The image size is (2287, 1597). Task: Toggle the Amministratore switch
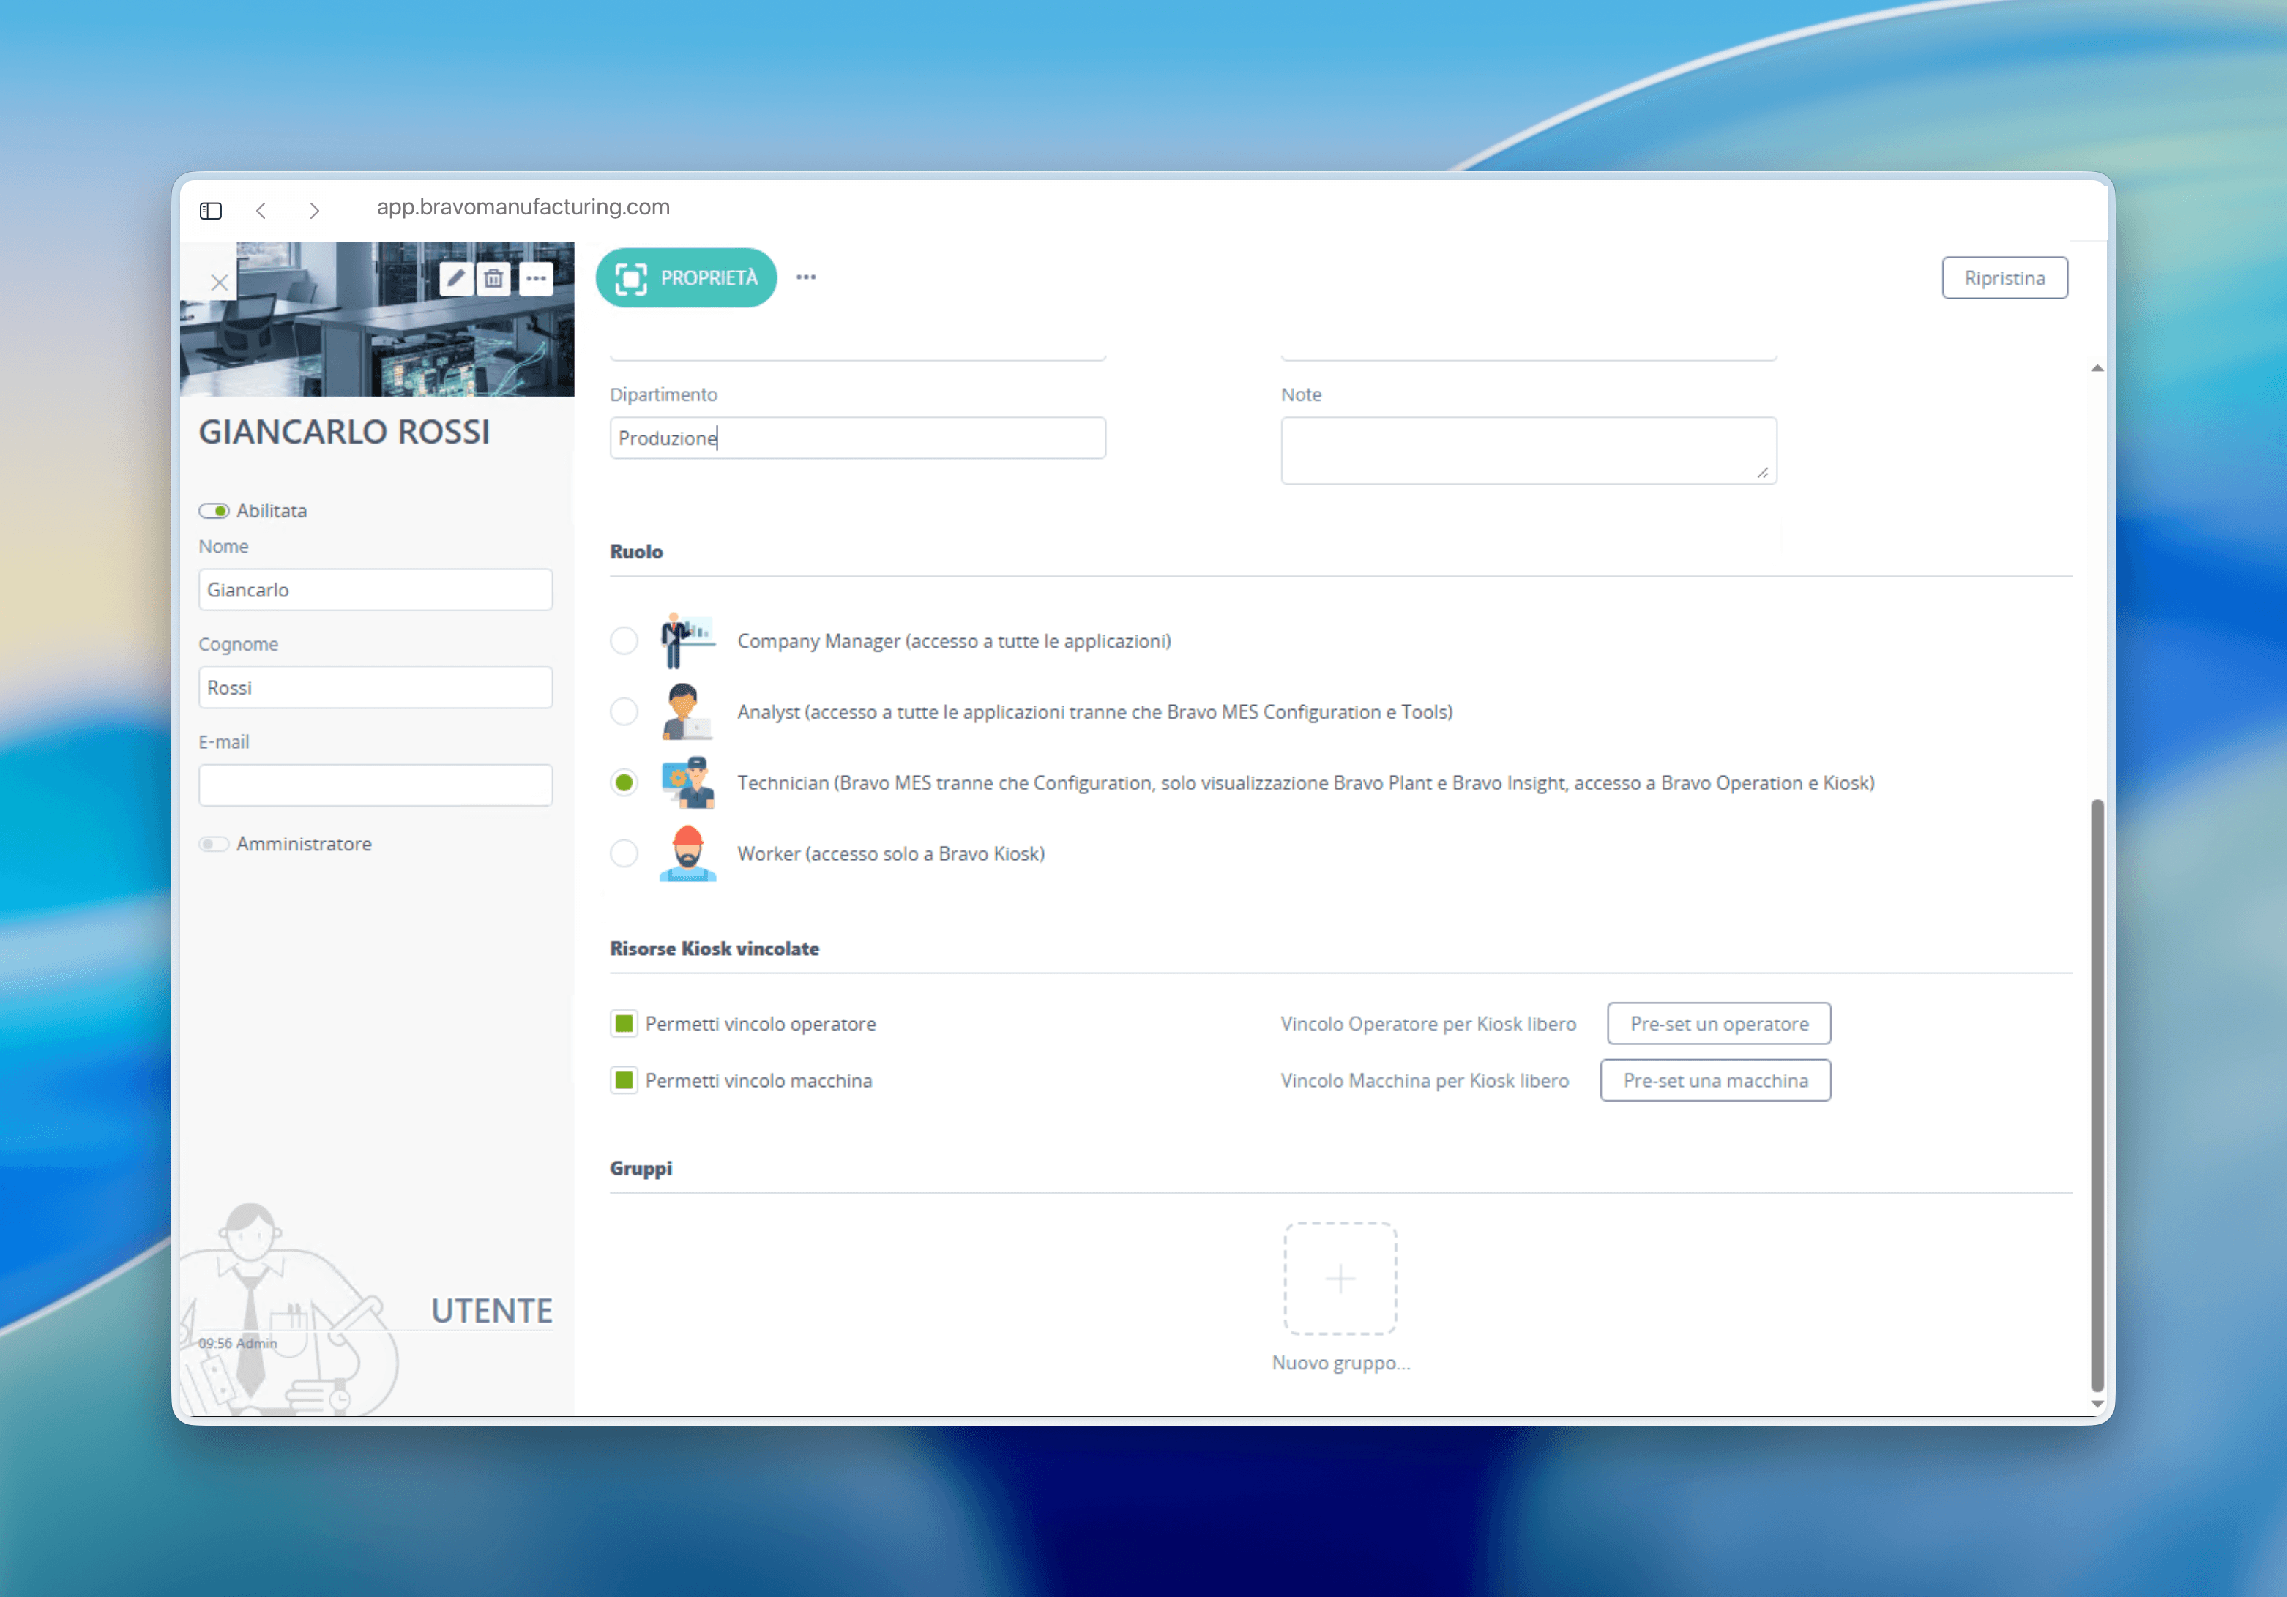(213, 845)
